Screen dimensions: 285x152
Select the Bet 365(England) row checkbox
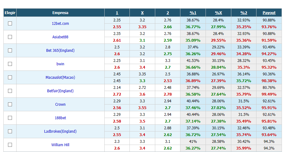tap(10, 50)
